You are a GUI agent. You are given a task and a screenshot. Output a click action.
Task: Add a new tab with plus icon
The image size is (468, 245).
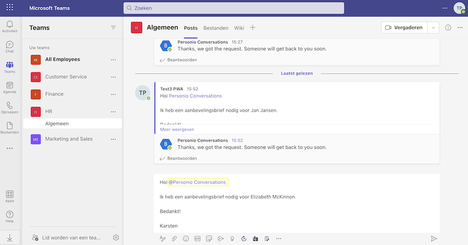tap(252, 28)
